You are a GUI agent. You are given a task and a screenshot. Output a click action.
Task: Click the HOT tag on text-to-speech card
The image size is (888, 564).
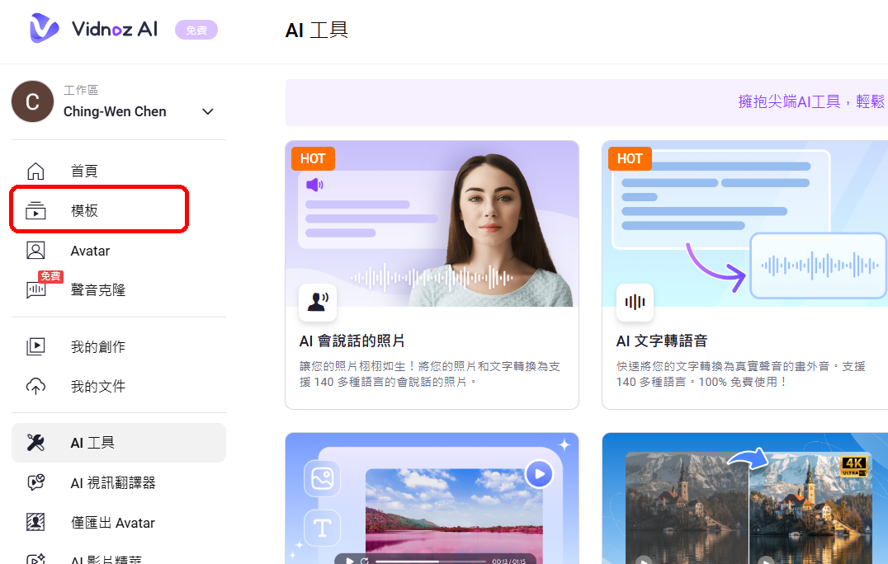pyautogui.click(x=630, y=158)
